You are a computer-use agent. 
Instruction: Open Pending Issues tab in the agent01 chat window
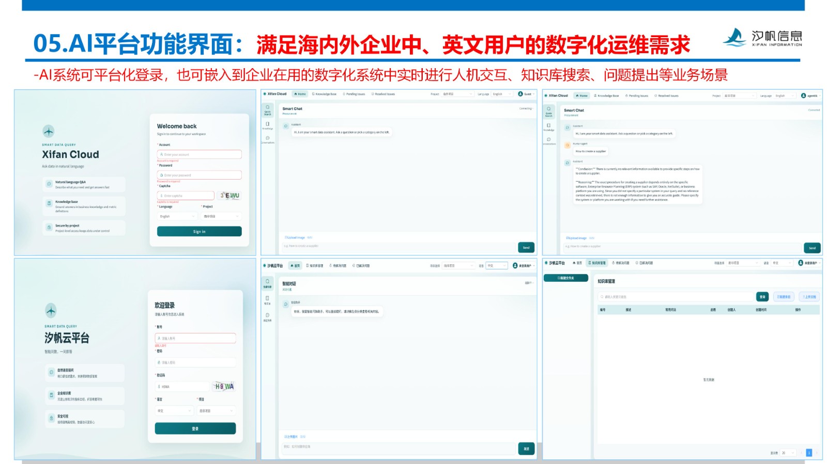click(x=637, y=95)
